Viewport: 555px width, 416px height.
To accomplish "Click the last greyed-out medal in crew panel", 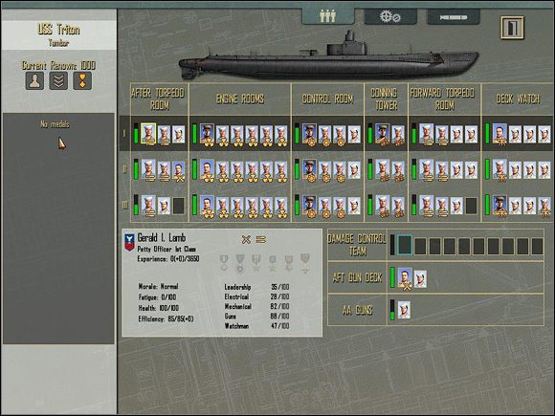I will click(305, 263).
